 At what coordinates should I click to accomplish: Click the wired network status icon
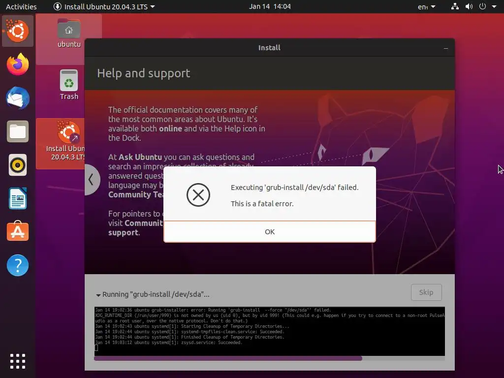[x=455, y=6]
